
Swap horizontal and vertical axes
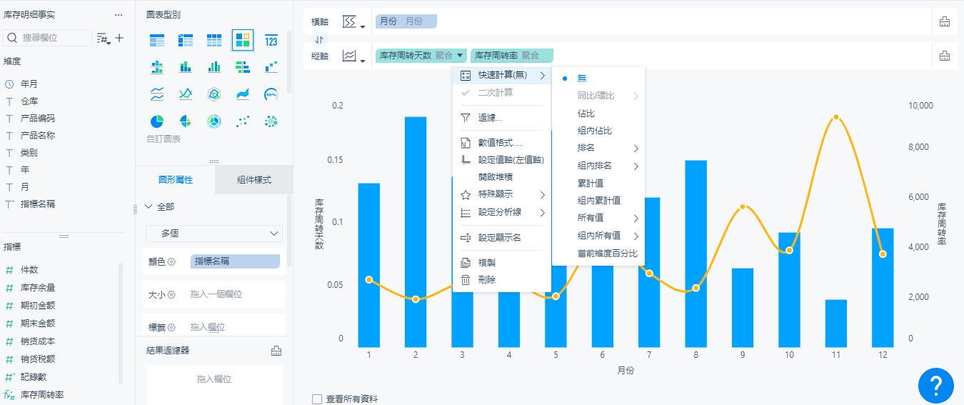tap(319, 39)
